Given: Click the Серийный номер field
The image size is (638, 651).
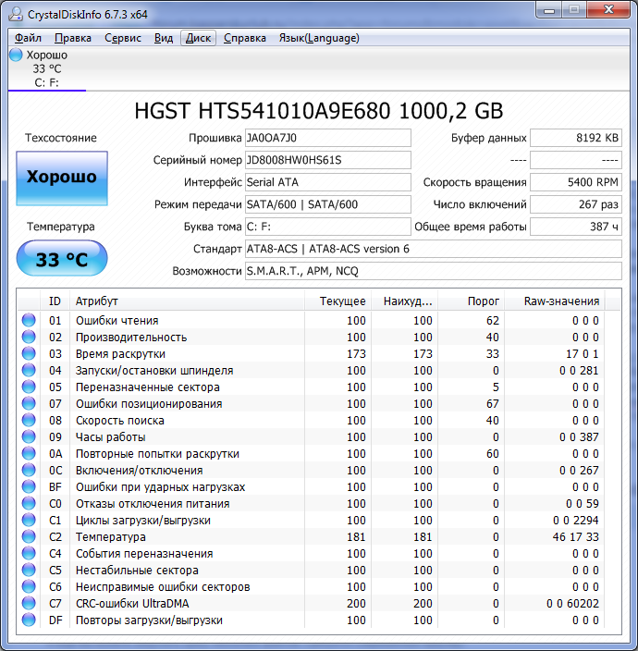Looking at the screenshot, I should point(327,160).
